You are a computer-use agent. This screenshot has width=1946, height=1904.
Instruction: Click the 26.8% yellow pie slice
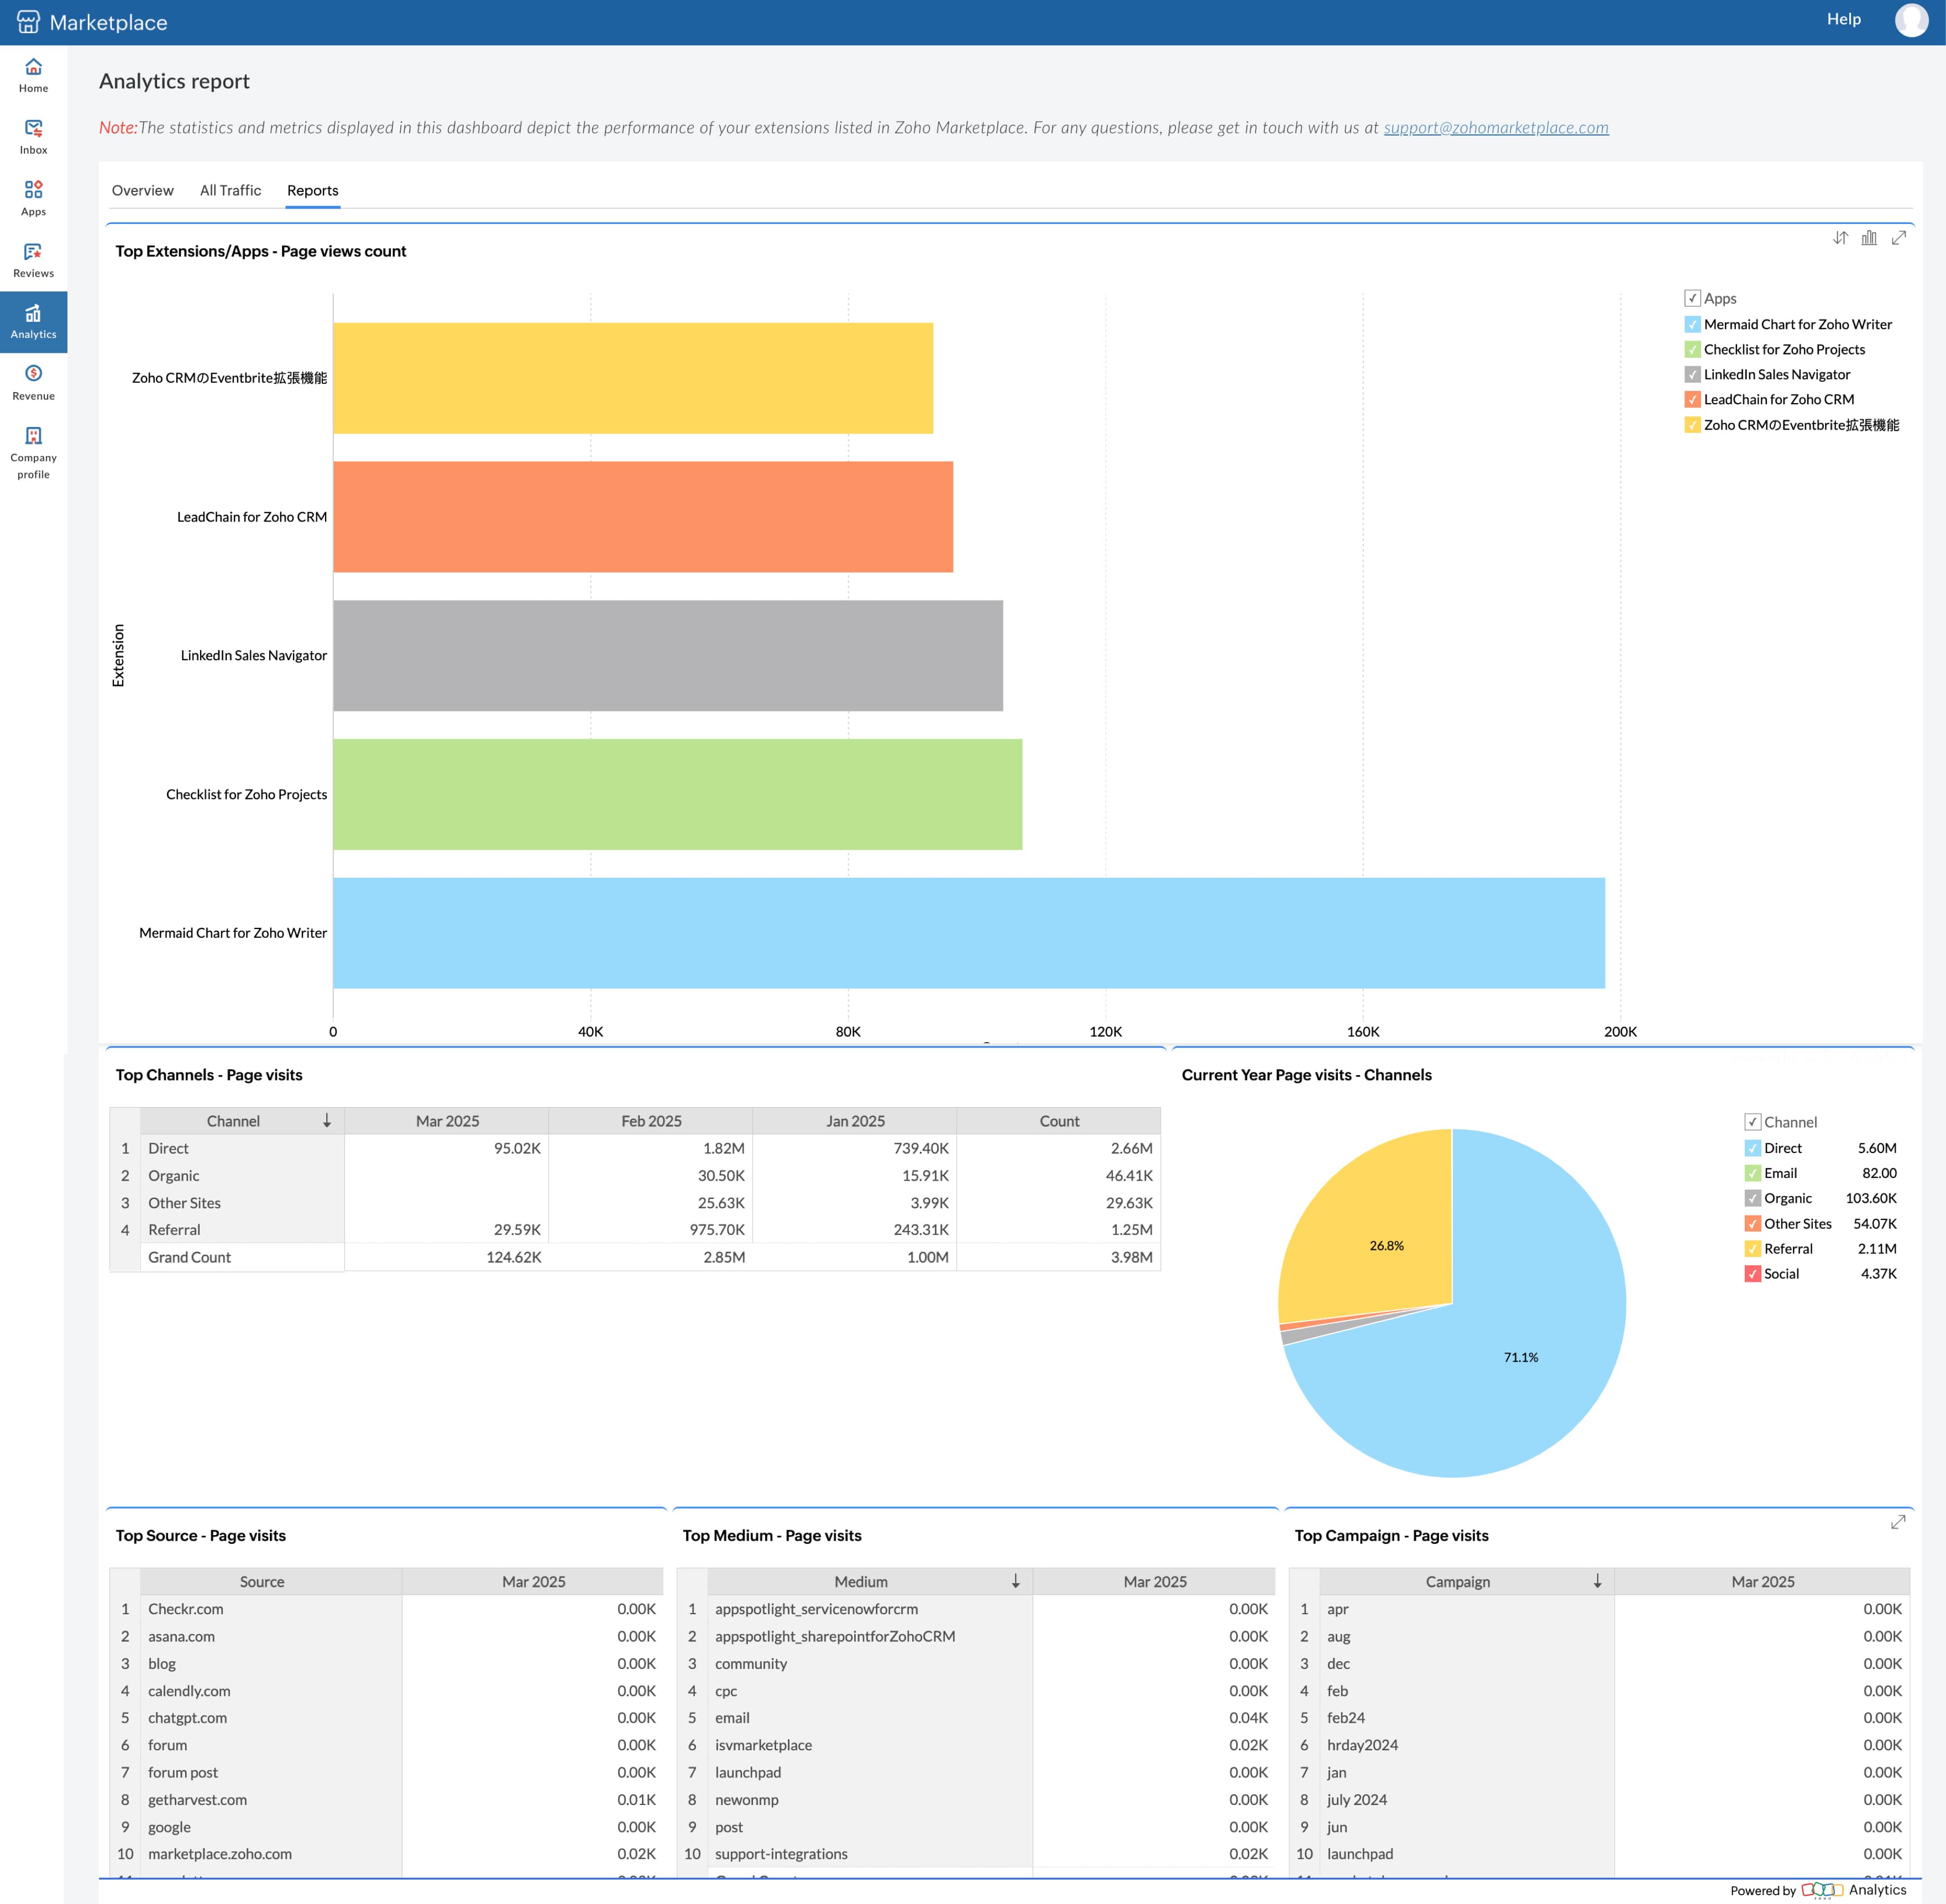[x=1387, y=1245]
